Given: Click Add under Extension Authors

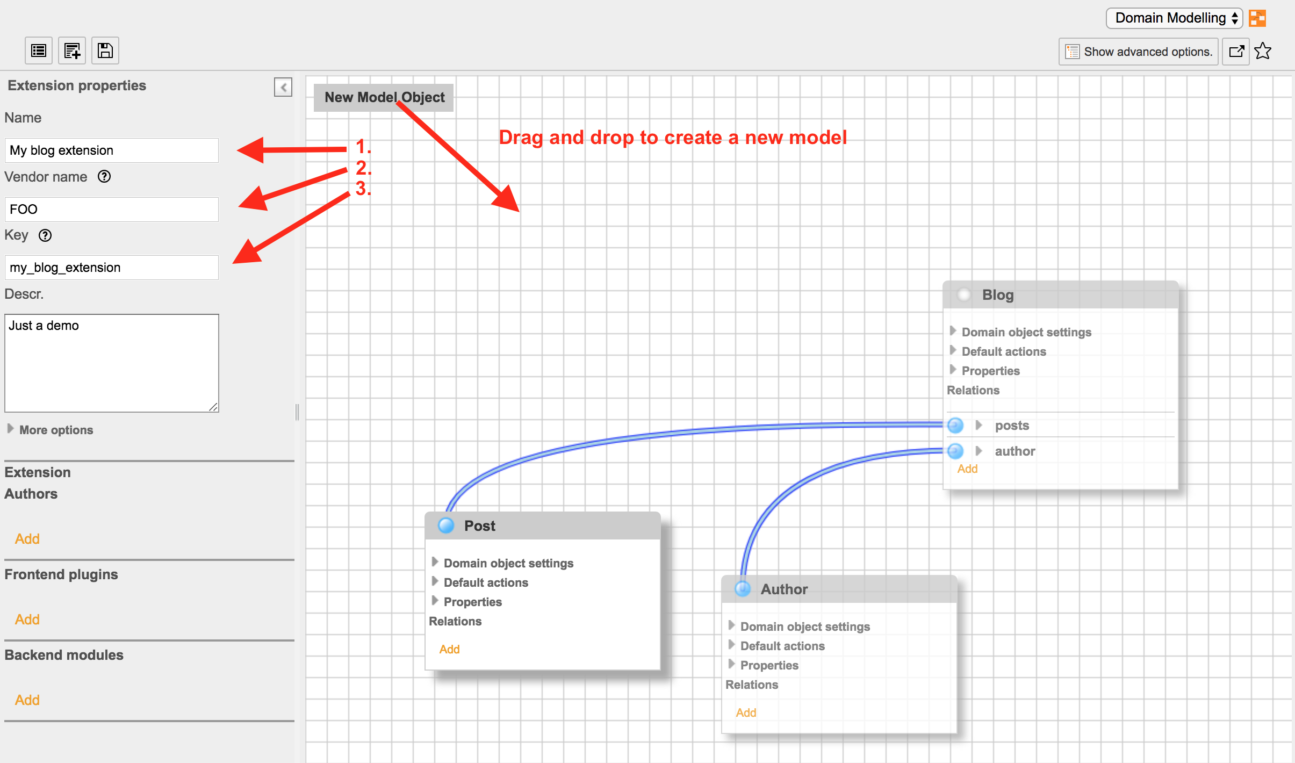Looking at the screenshot, I should coord(27,539).
